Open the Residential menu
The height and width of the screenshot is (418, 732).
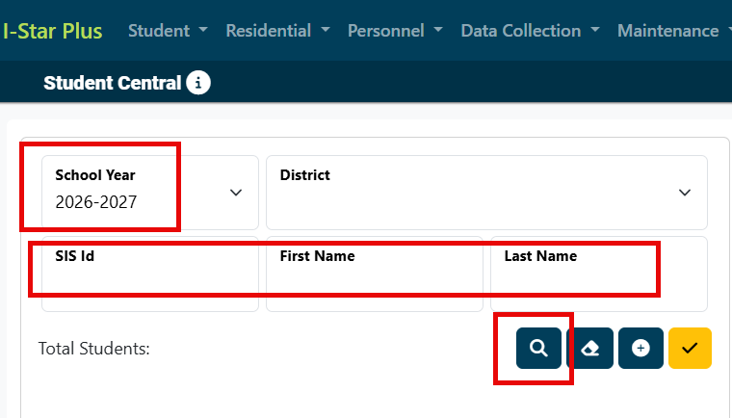(x=277, y=31)
